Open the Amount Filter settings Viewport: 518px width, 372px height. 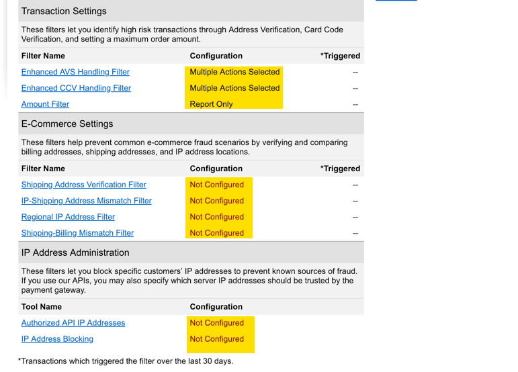45,104
